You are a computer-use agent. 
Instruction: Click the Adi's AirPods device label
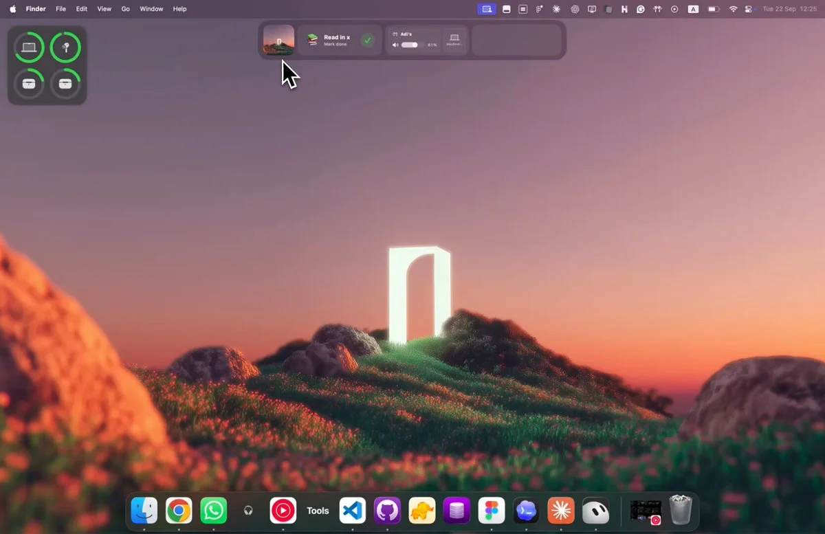[406, 34]
